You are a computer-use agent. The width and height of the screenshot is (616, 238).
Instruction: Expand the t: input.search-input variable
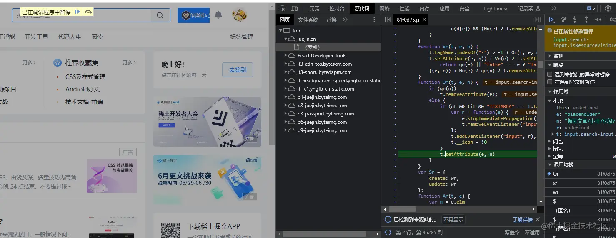click(553, 134)
